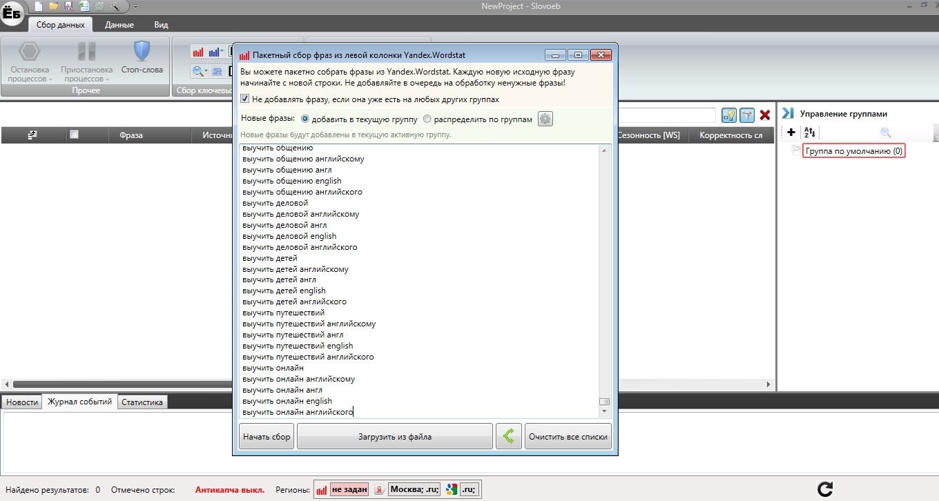Screen dimensions: 939x501
Task: Click the plus add group icon
Action: (x=791, y=132)
